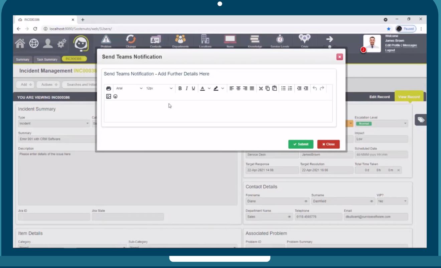Open the Escalation Level dropdown
The image size is (441, 268).
click(381, 123)
